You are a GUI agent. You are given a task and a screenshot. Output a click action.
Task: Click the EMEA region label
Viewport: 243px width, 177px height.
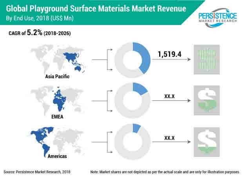click(58, 116)
